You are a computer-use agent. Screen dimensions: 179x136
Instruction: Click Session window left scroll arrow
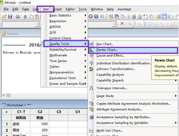[x=4, y=95]
